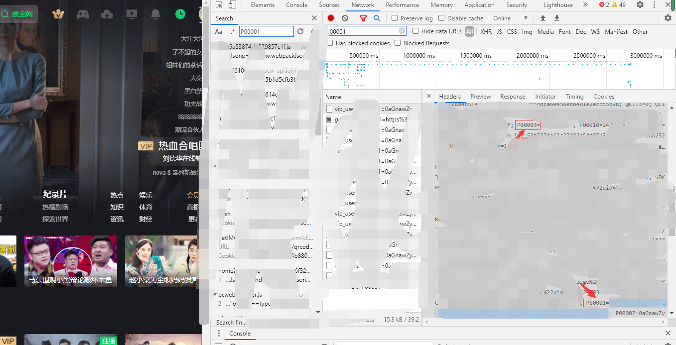
Task: Toggle the network filter funnel
Action: click(x=363, y=18)
